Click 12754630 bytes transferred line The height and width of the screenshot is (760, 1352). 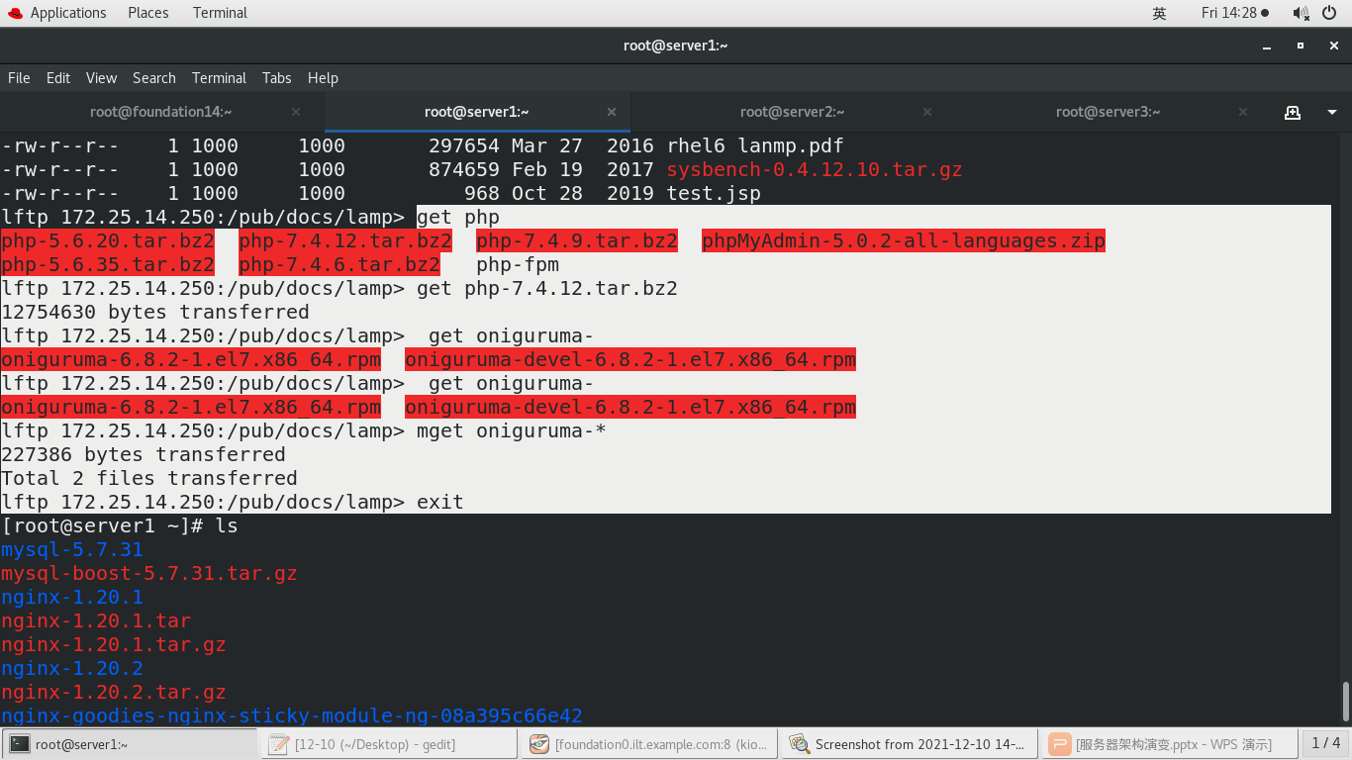(x=155, y=312)
